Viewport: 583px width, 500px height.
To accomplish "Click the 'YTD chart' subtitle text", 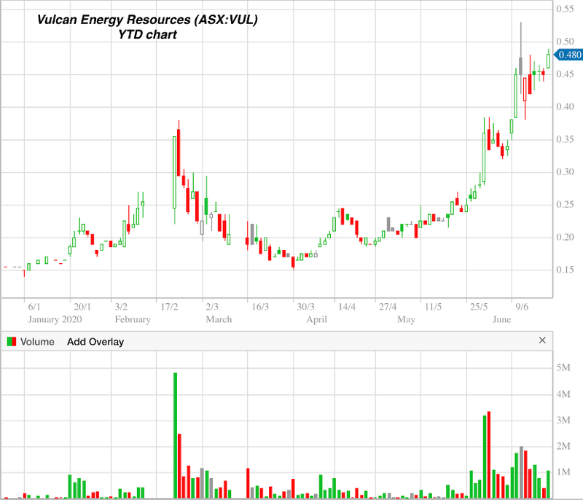I will coord(147,34).
